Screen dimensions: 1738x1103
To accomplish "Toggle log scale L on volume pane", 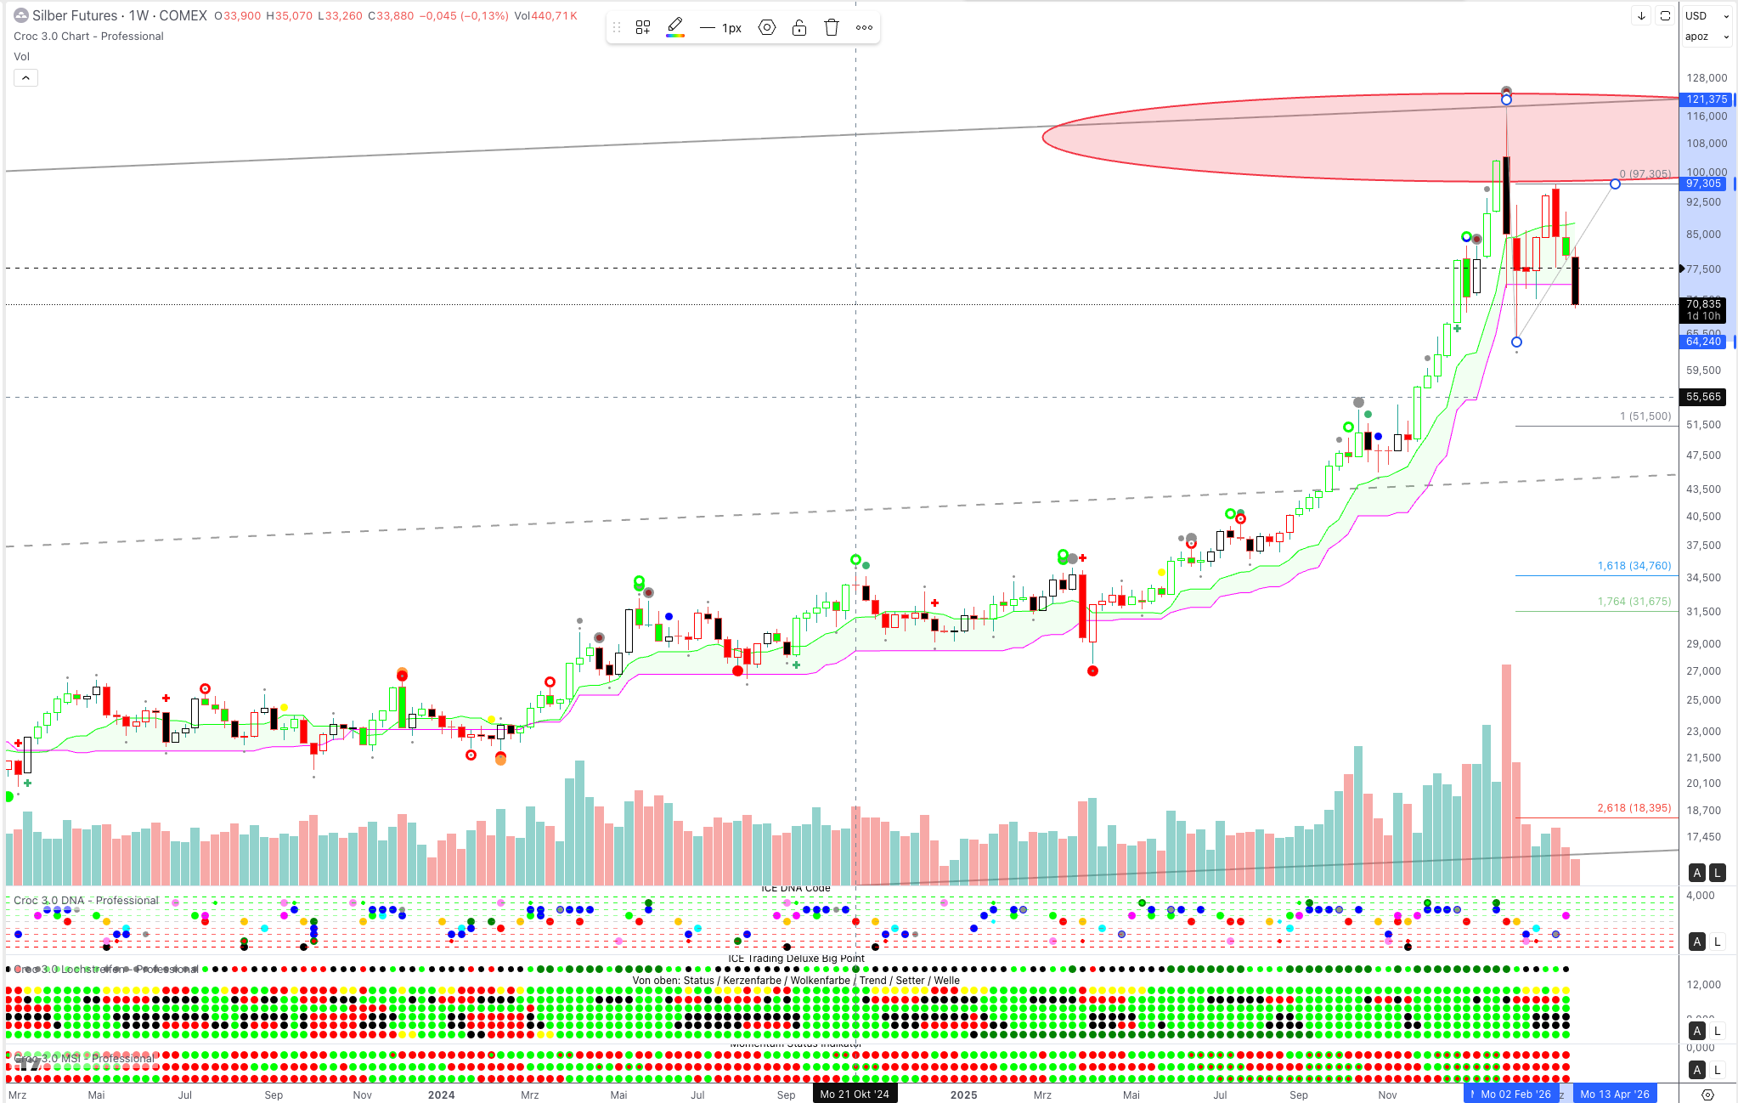I will click(1717, 873).
